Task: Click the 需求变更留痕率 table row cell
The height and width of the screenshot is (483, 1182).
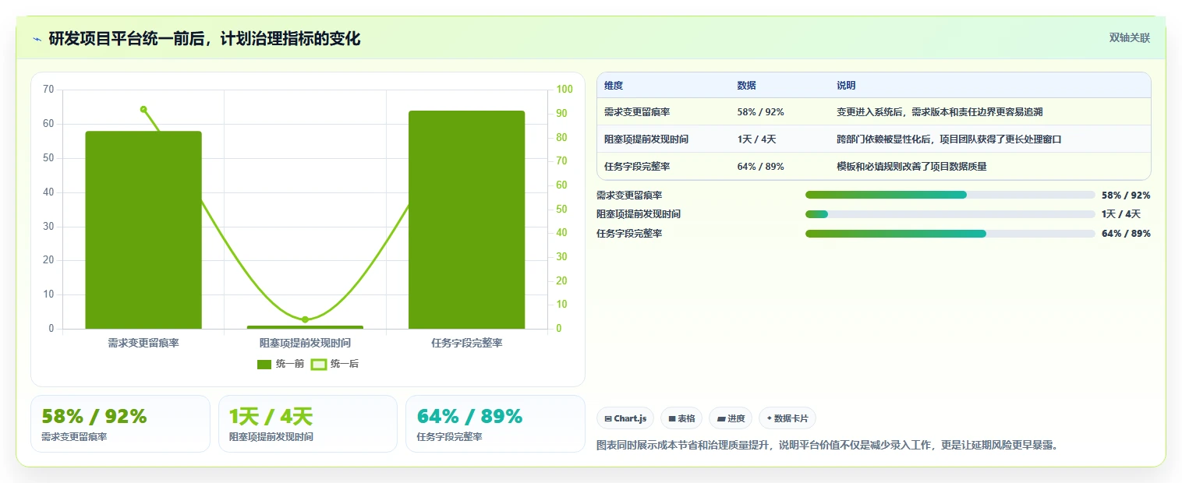Action: point(636,112)
